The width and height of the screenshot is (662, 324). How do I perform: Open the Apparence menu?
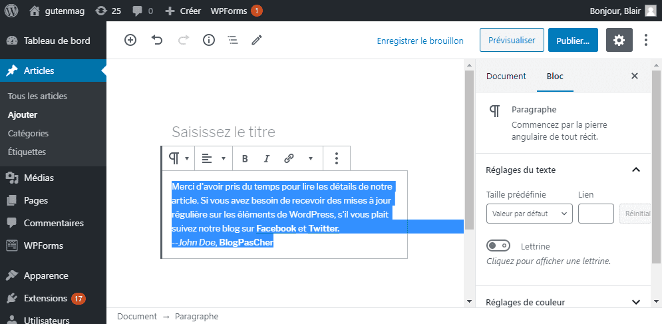[53, 276]
